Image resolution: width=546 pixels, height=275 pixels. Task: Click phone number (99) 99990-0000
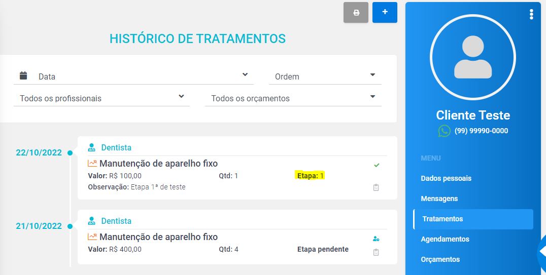pos(481,131)
